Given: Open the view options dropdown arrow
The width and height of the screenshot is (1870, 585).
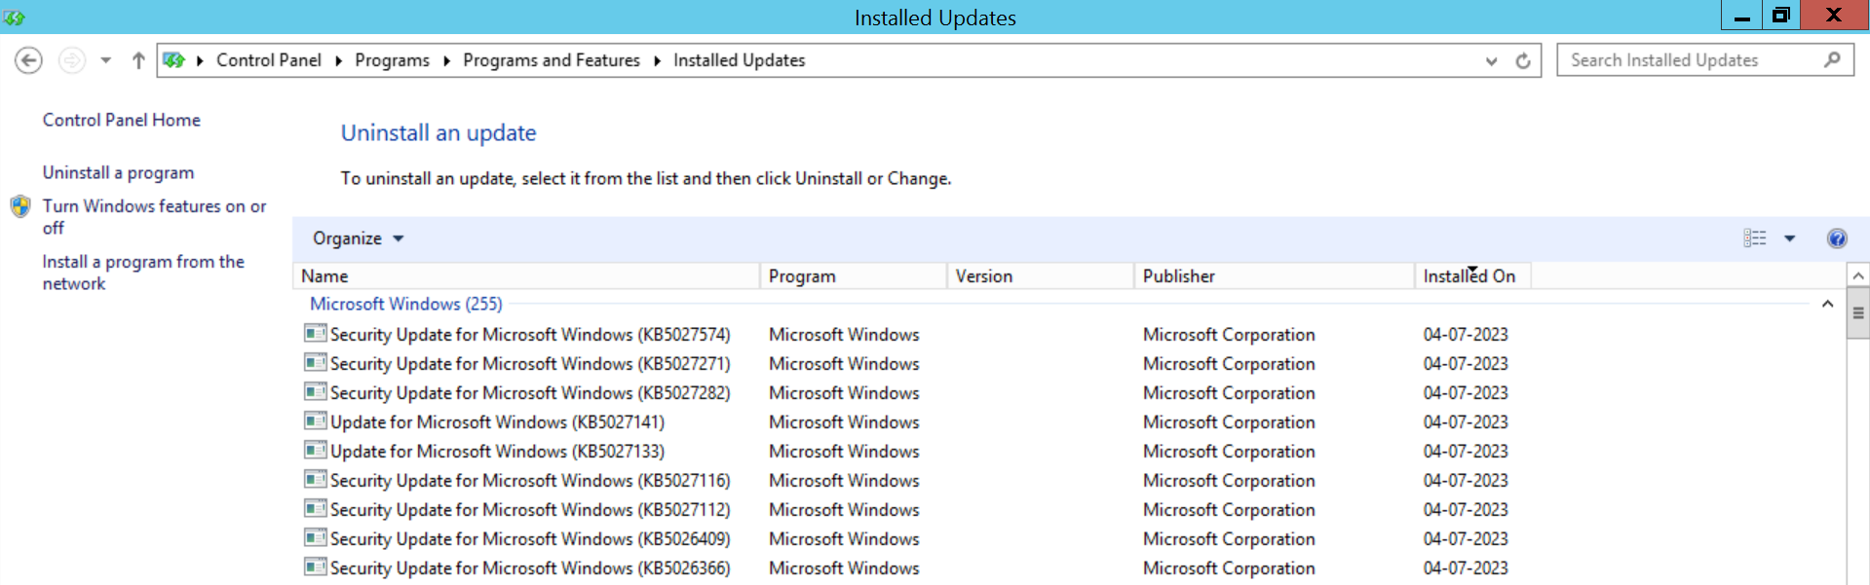Looking at the screenshot, I should coord(1789,238).
